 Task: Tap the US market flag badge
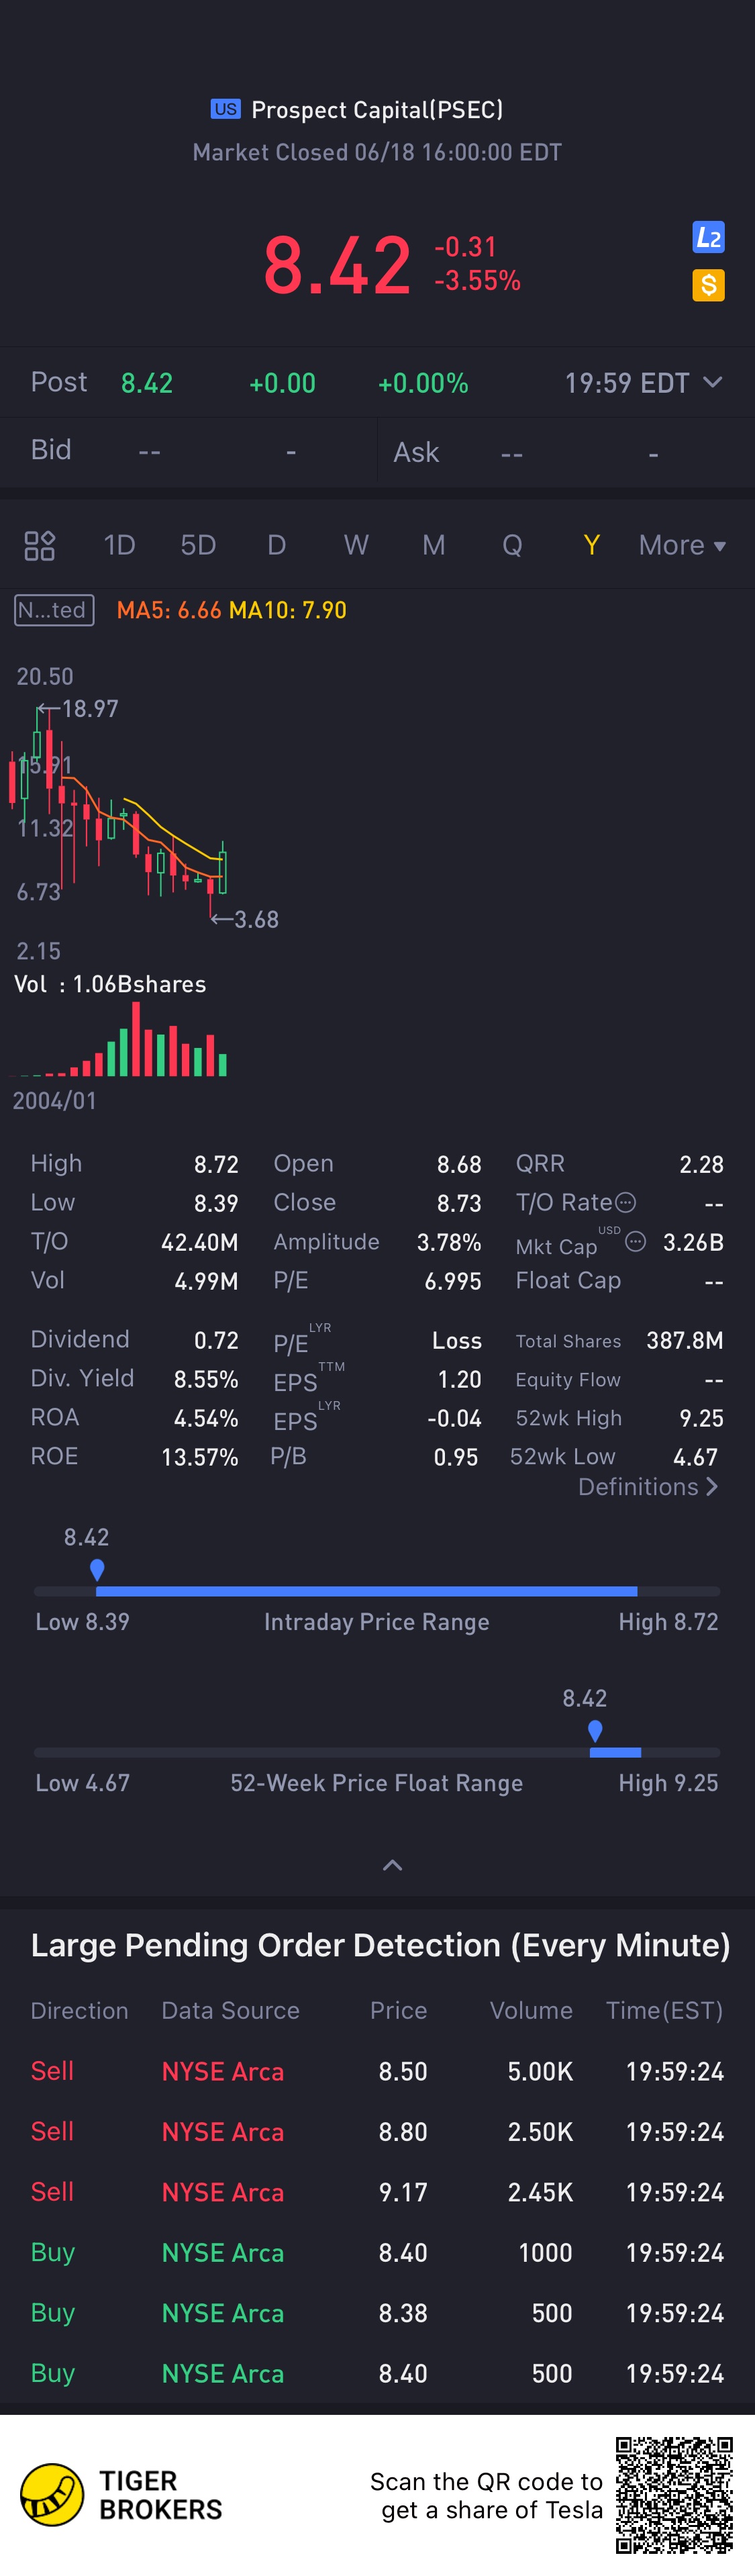coord(225,109)
